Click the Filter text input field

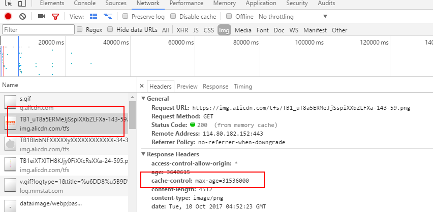38,30
